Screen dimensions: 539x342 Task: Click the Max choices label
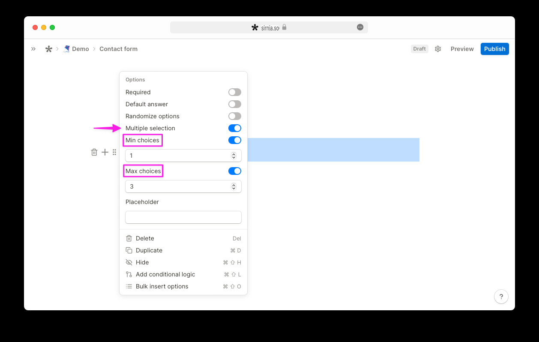[x=143, y=171]
